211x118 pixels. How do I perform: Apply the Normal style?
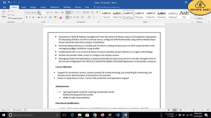click(x=106, y=15)
